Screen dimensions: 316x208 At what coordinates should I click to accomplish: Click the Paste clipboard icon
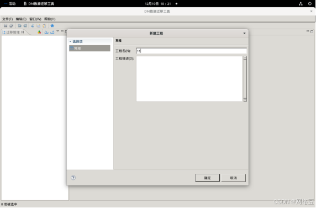44,25
